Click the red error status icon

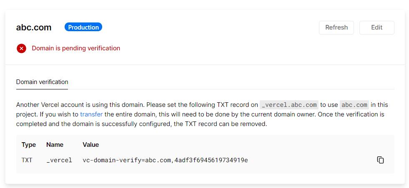pos(21,48)
